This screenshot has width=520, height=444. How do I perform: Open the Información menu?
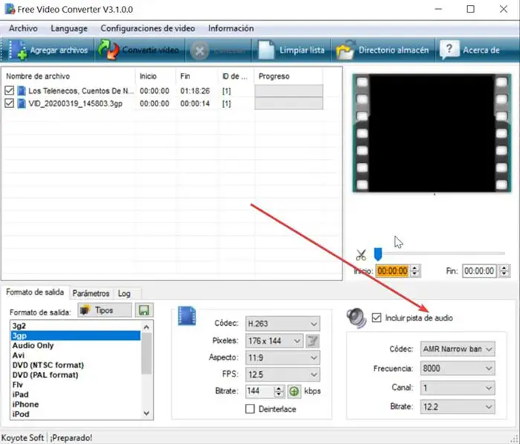coord(231,28)
